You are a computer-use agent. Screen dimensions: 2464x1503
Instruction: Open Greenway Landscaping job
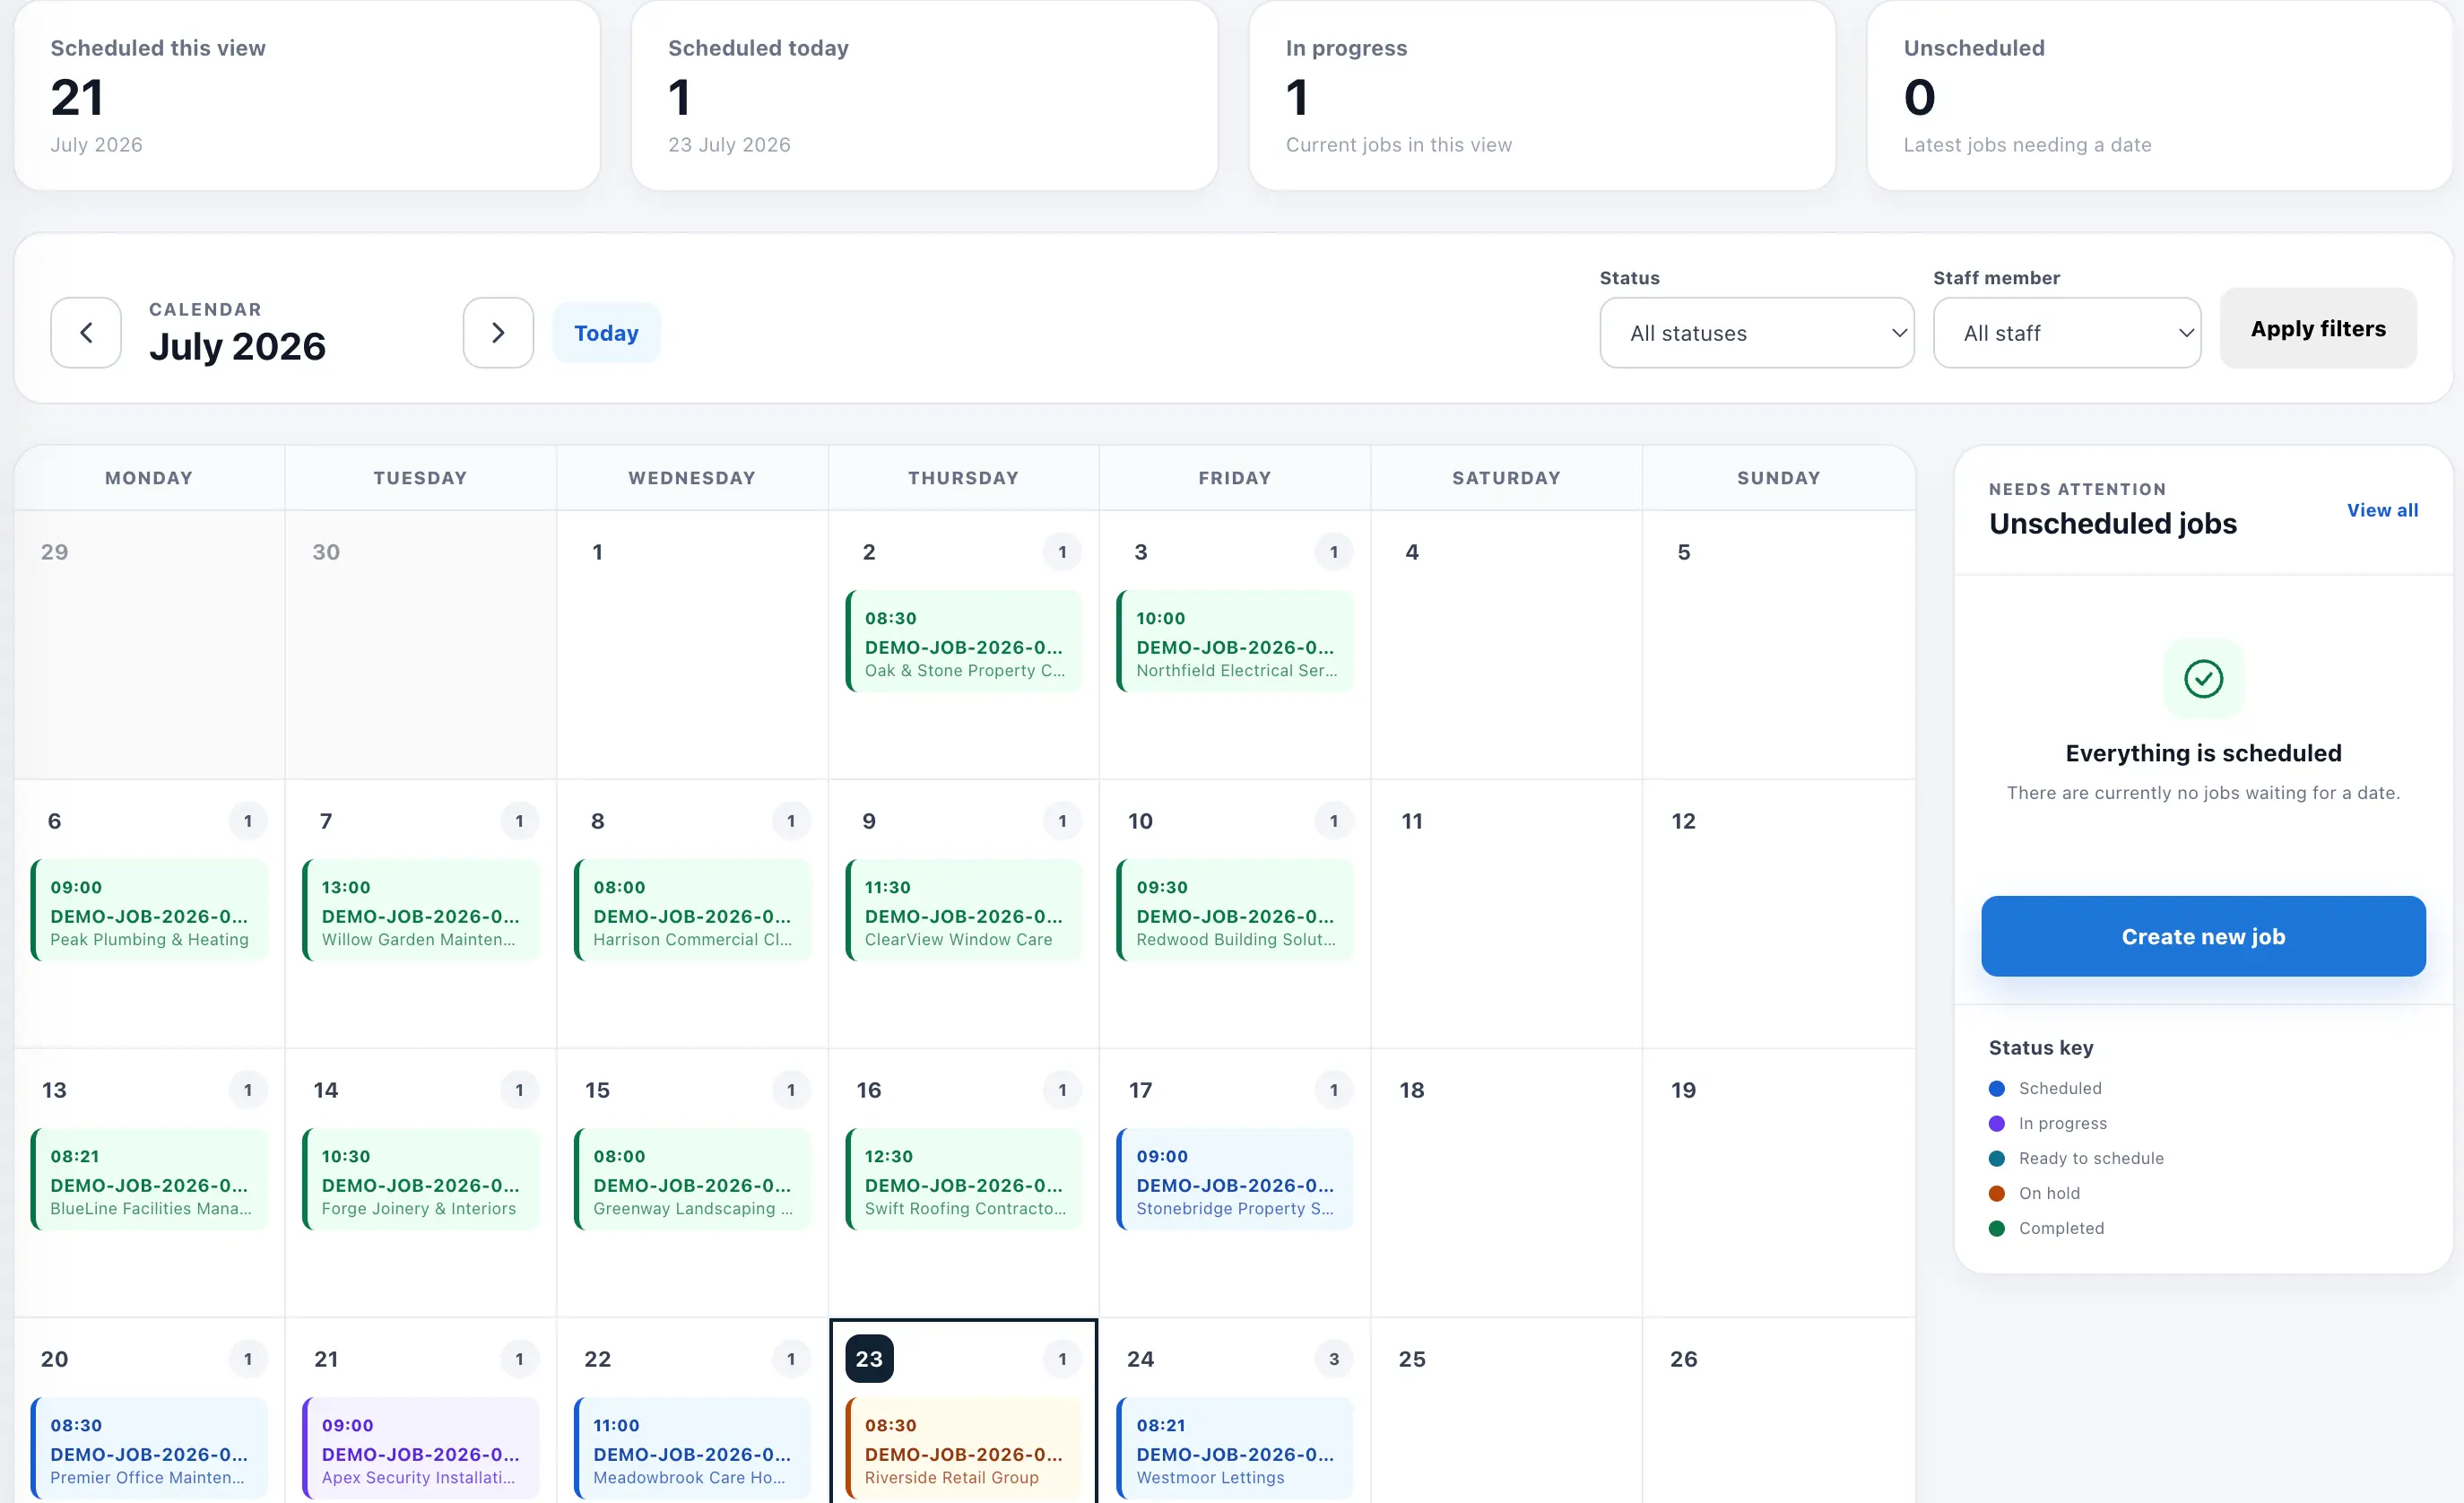click(x=692, y=1180)
